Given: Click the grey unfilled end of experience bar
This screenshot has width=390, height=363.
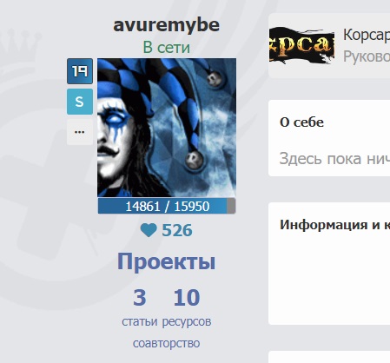Looking at the screenshot, I should 231,206.
